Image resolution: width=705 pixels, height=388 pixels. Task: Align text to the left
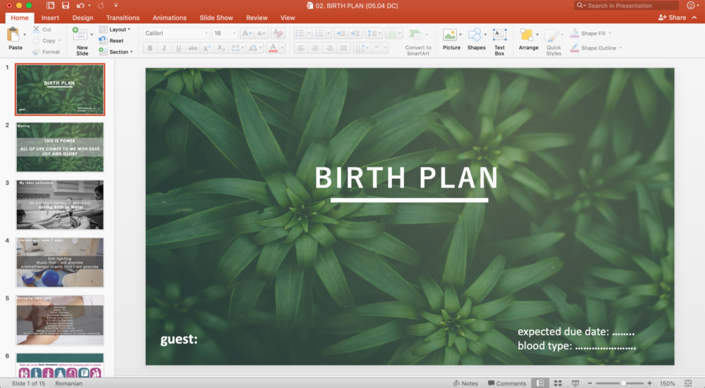point(301,48)
